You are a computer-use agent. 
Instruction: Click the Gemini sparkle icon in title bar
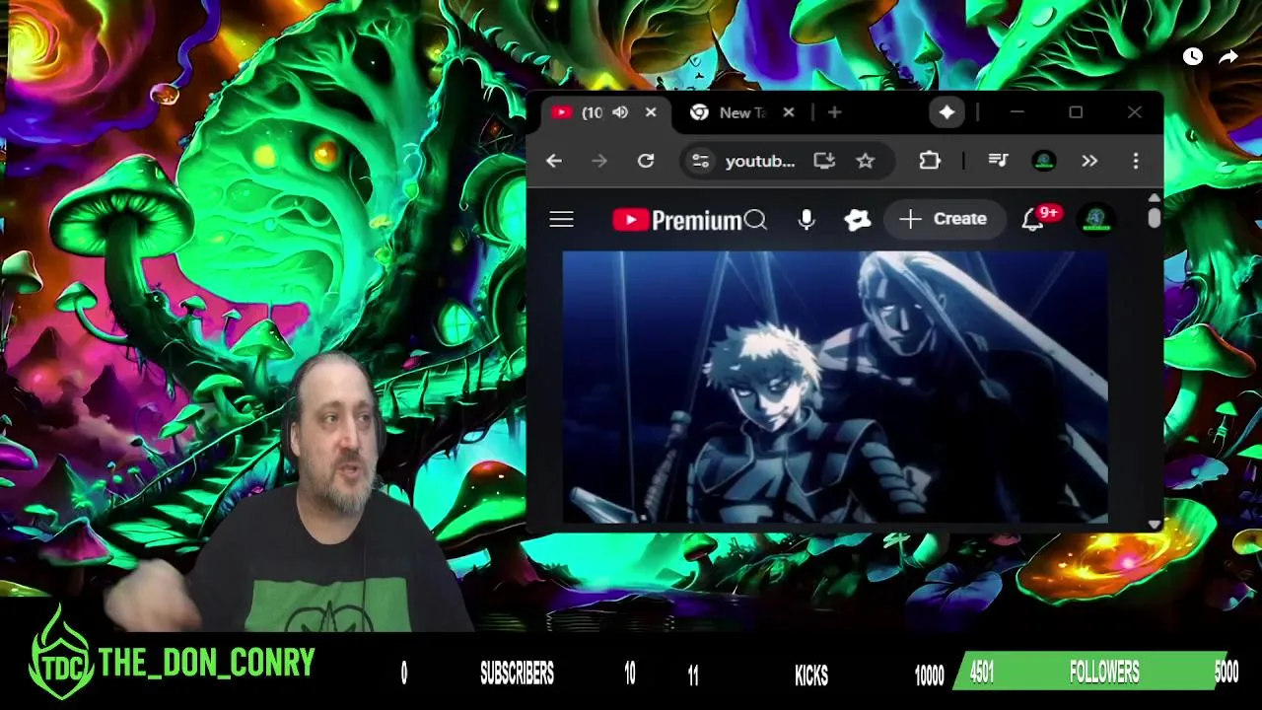click(x=946, y=112)
